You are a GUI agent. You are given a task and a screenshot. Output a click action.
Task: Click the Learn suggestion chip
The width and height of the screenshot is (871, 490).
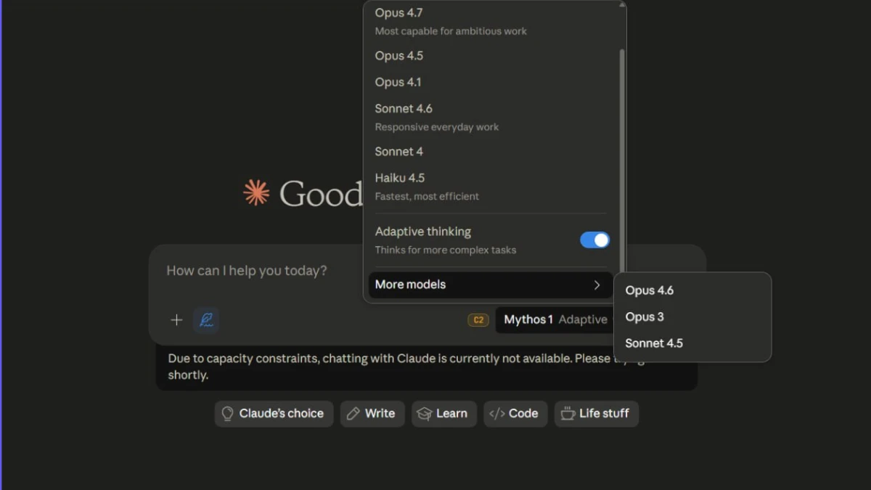(444, 414)
